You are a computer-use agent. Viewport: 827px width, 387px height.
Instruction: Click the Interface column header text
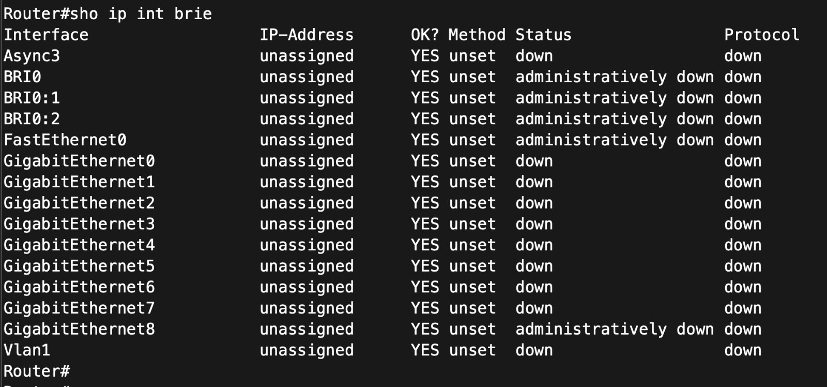46,35
